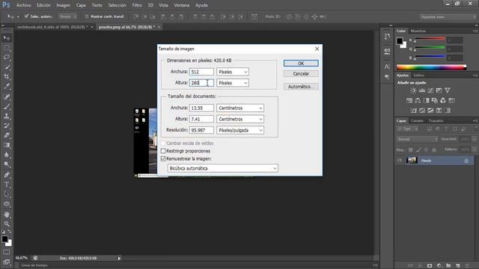The width and height of the screenshot is (479, 269).
Task: Add a Brightness/Contrast adjustment
Action: [413, 90]
